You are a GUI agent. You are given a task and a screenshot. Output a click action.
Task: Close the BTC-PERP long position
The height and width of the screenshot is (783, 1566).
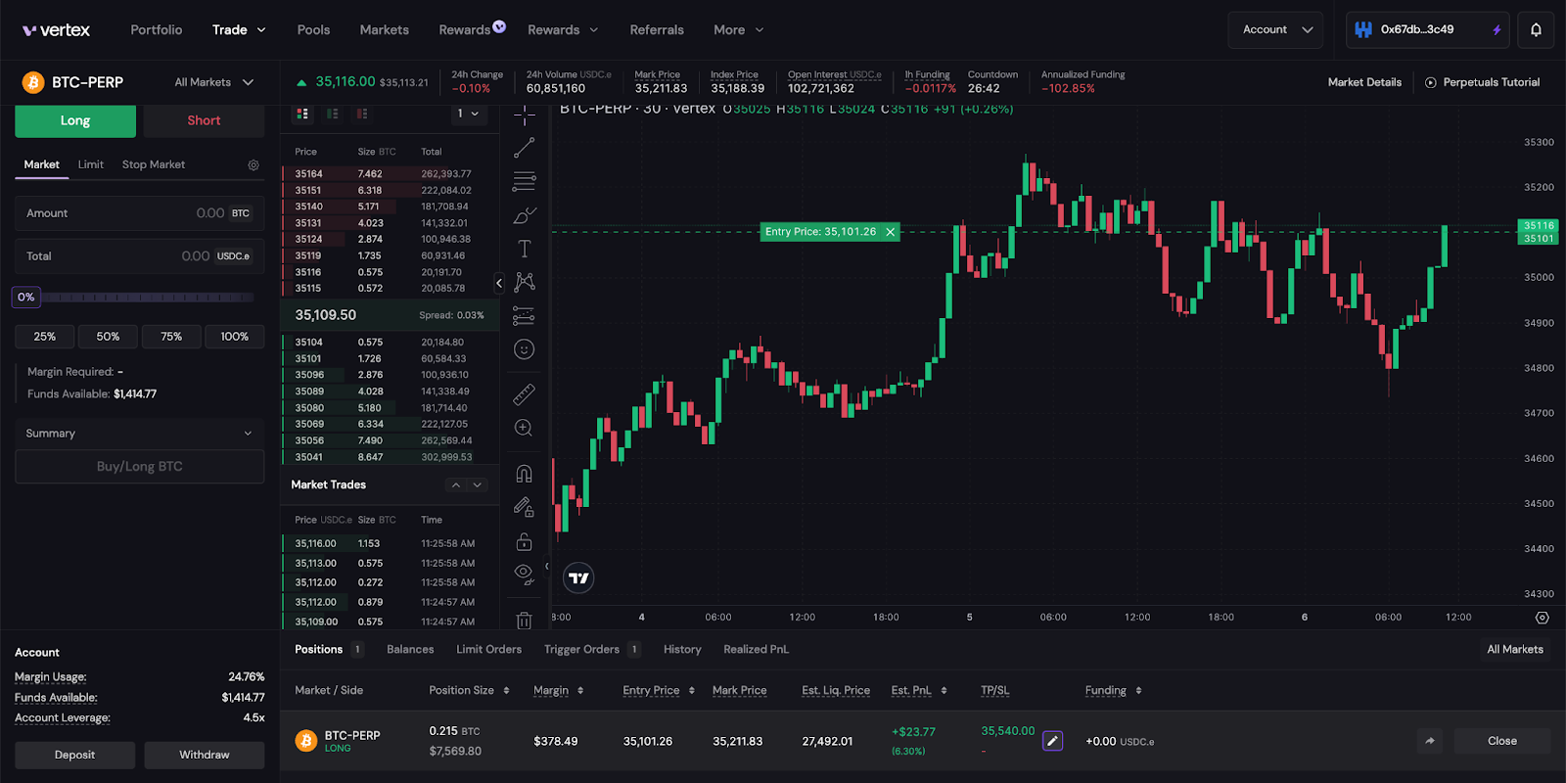pyautogui.click(x=1502, y=741)
